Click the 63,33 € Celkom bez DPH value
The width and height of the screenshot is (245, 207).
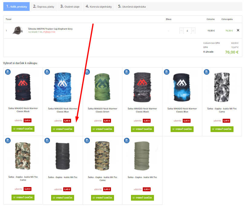235,43
